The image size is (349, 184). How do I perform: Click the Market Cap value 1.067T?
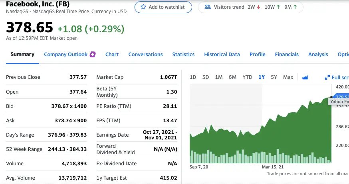tap(169, 77)
